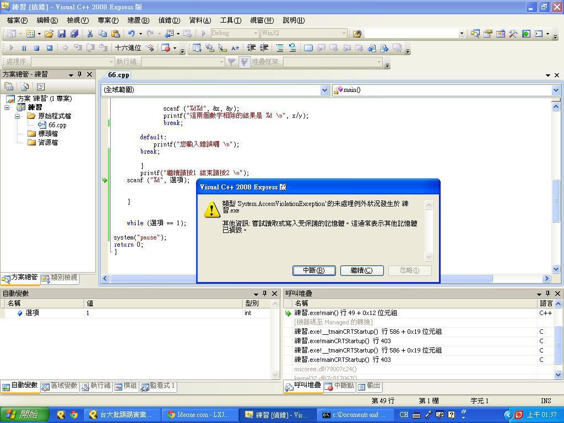Click the code editor vertical scrollbar thumb
This screenshot has height=423, width=564.
click(x=556, y=200)
